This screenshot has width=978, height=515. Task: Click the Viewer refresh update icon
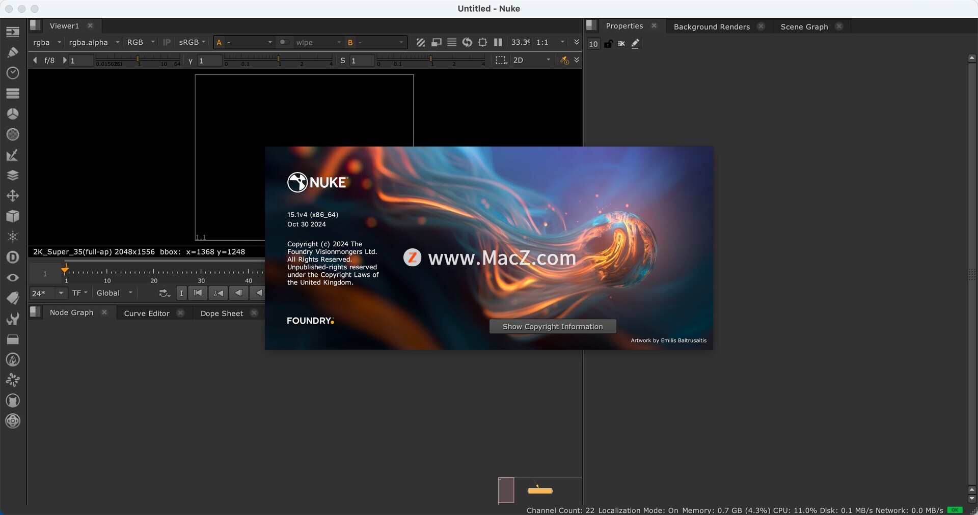pyautogui.click(x=467, y=43)
